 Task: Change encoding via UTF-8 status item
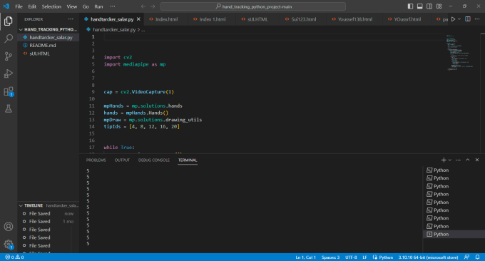[x=351, y=257]
